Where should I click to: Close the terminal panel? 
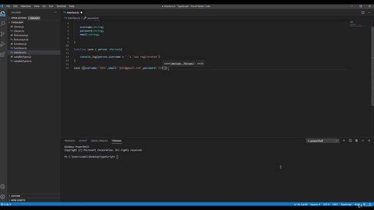pyautogui.click(x=369, y=141)
